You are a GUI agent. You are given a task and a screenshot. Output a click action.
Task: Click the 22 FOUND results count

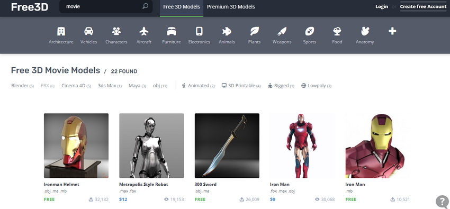point(124,71)
